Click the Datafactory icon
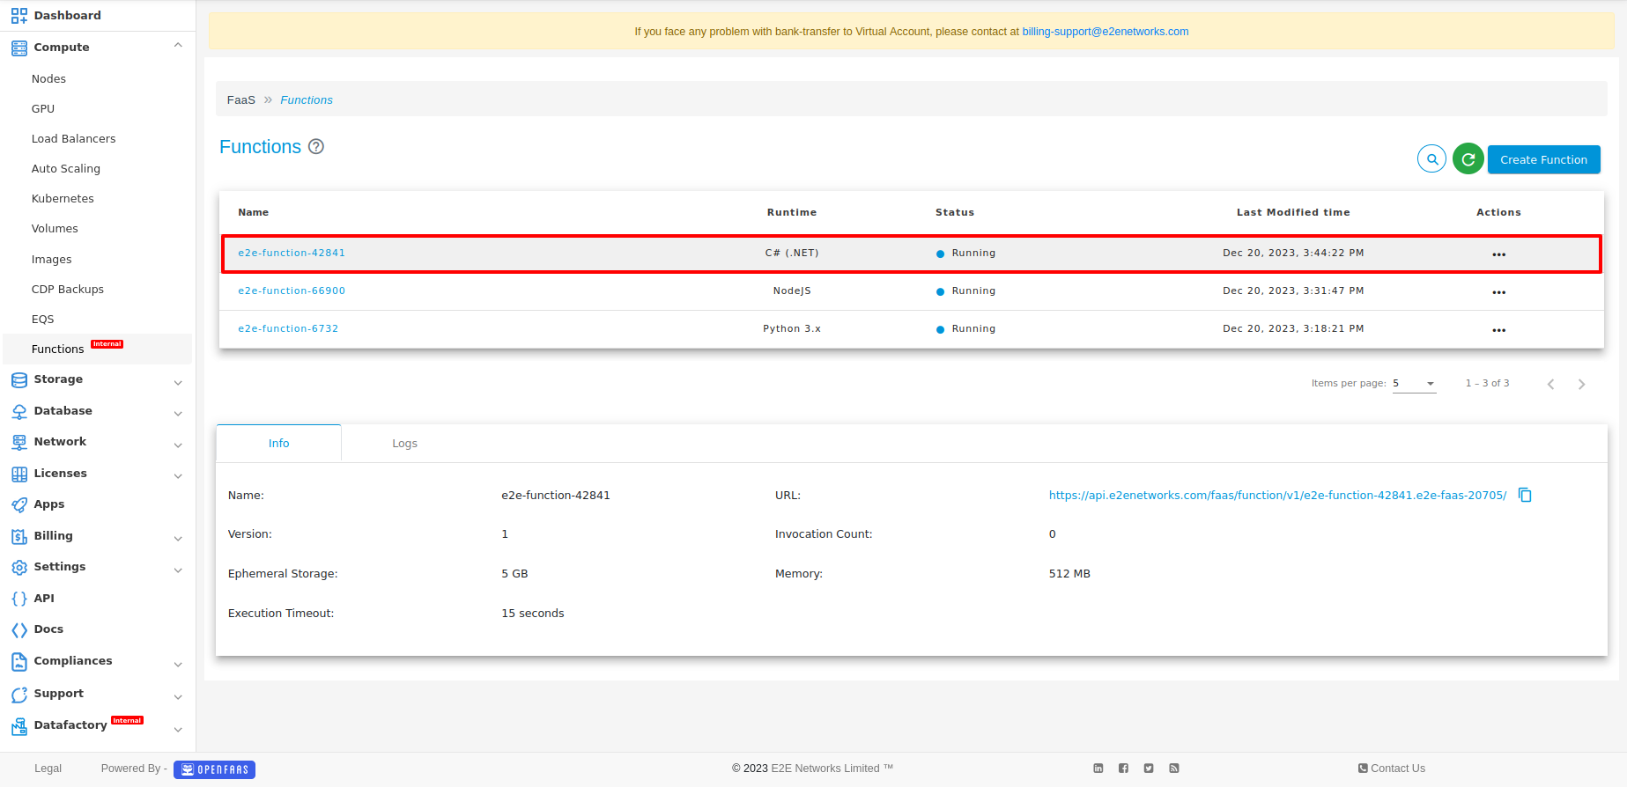The image size is (1627, 787). click(18, 726)
